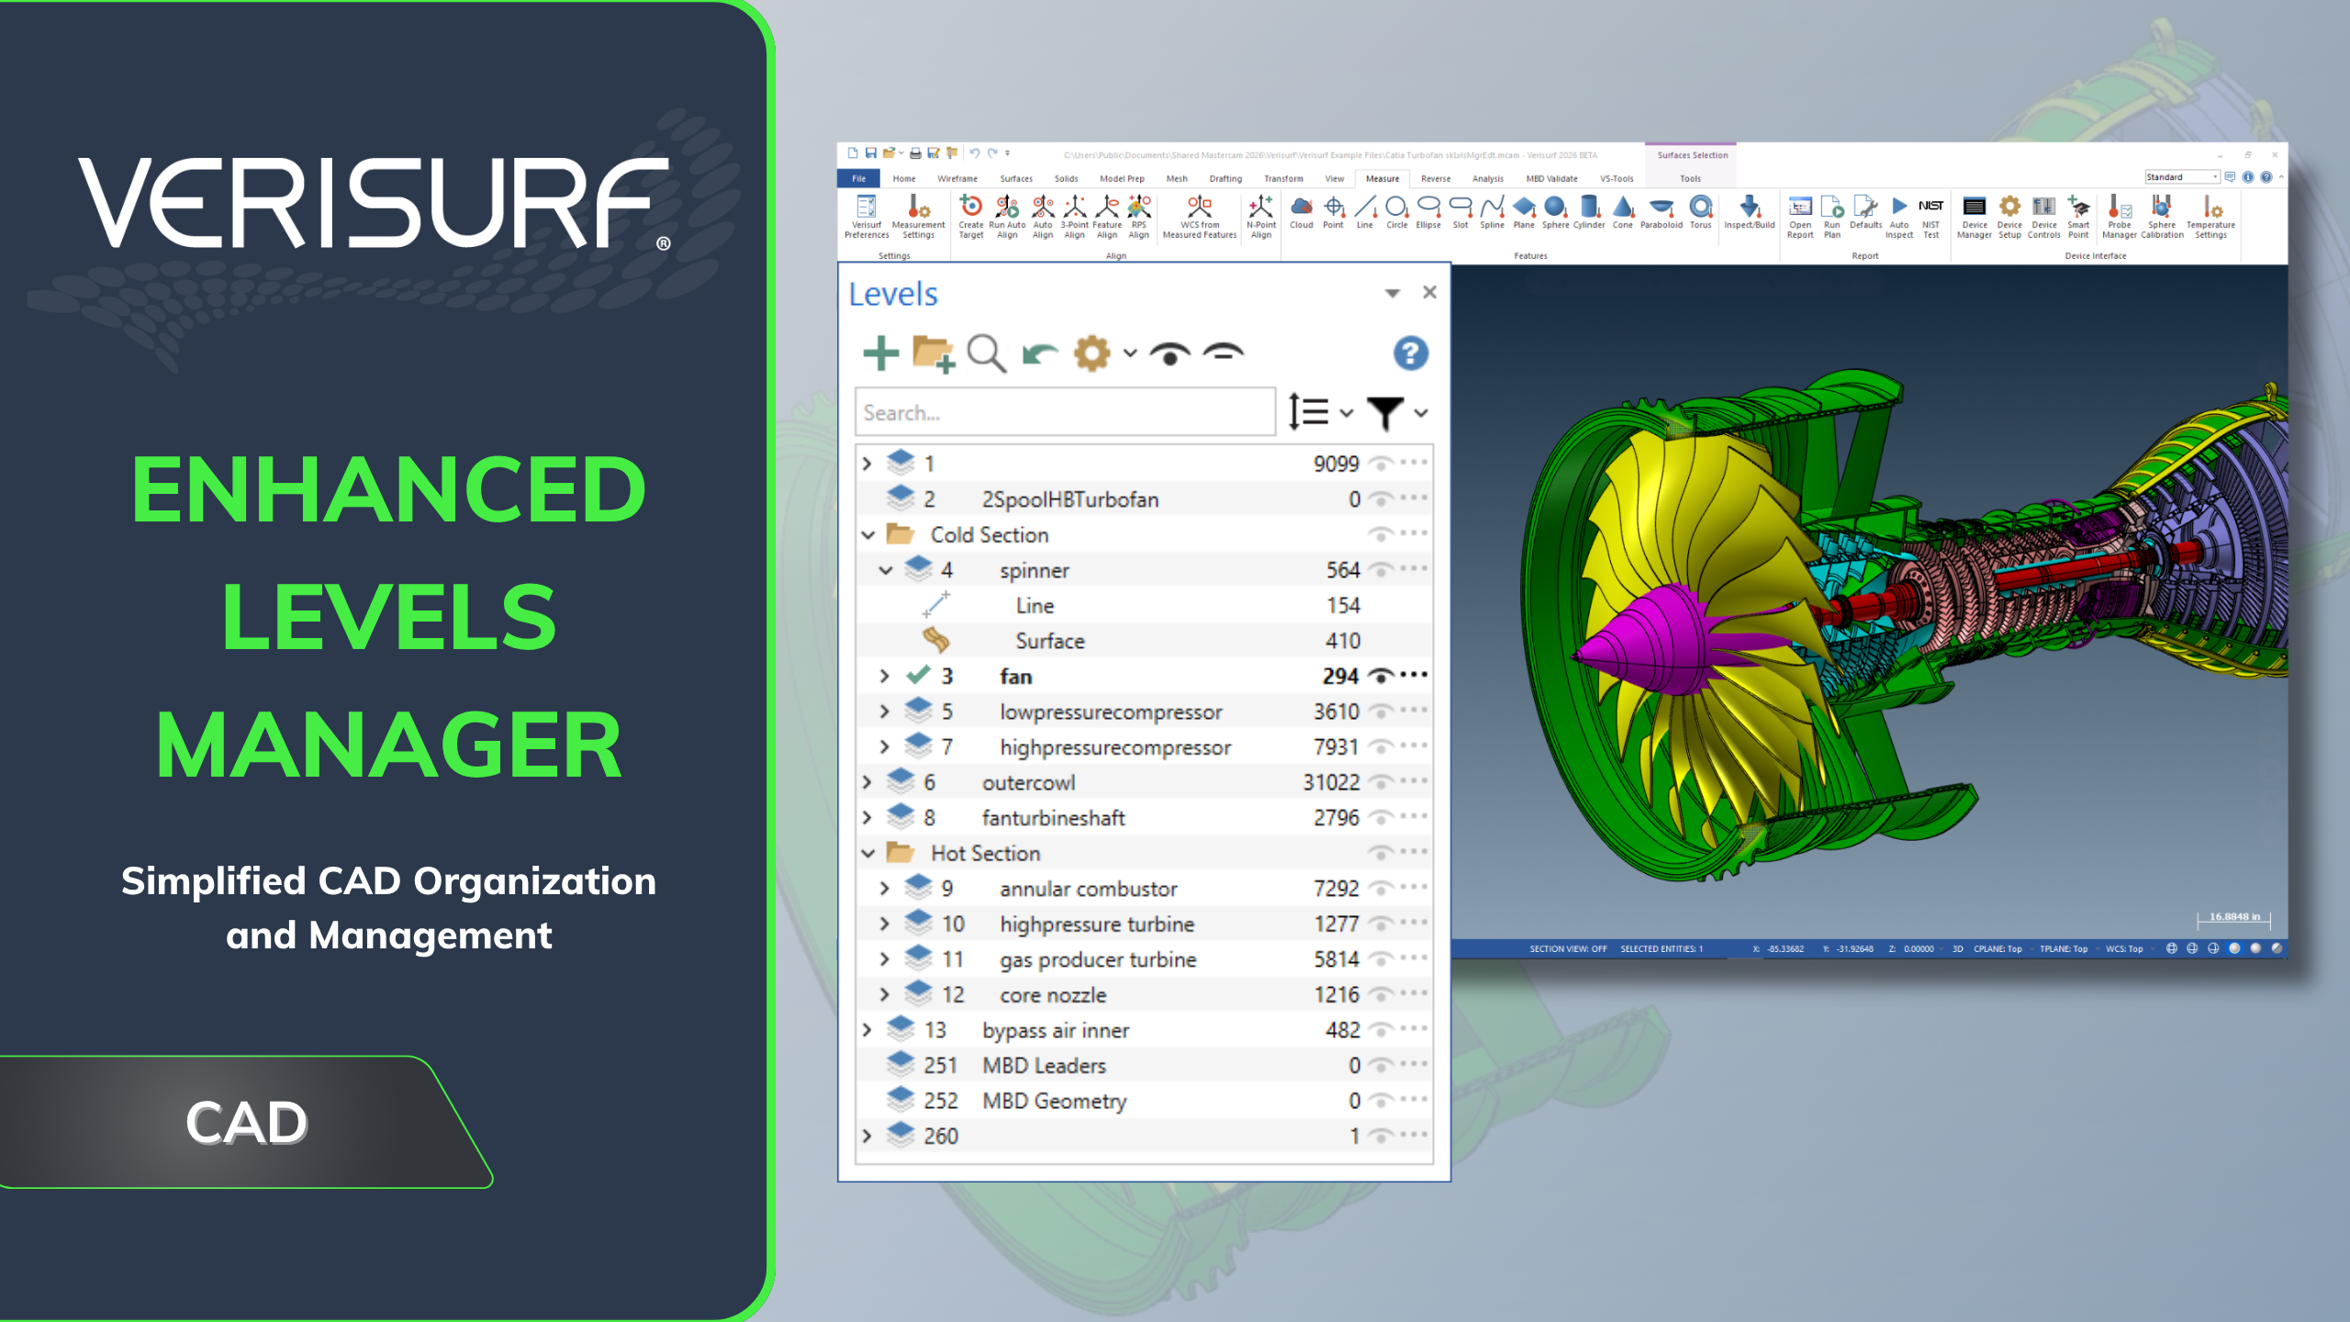Collapse the Cold Section folder
This screenshot has width=2350, height=1322.
coord(867,534)
